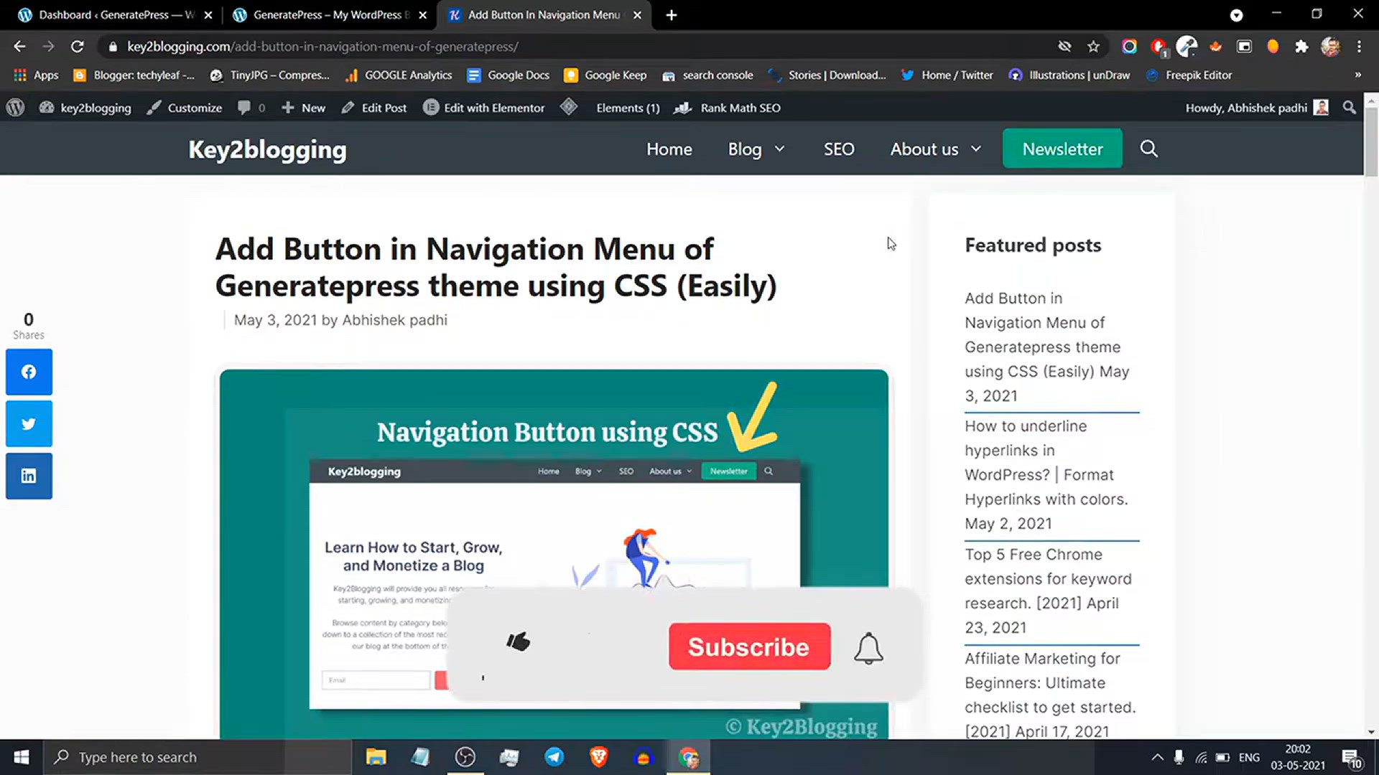Click Edit Post in admin bar

pyautogui.click(x=374, y=108)
